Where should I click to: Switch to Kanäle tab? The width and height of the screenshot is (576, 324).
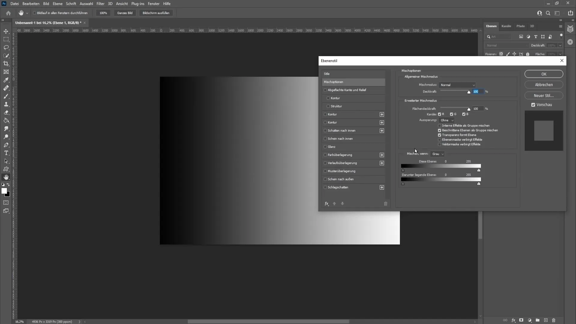point(506,26)
